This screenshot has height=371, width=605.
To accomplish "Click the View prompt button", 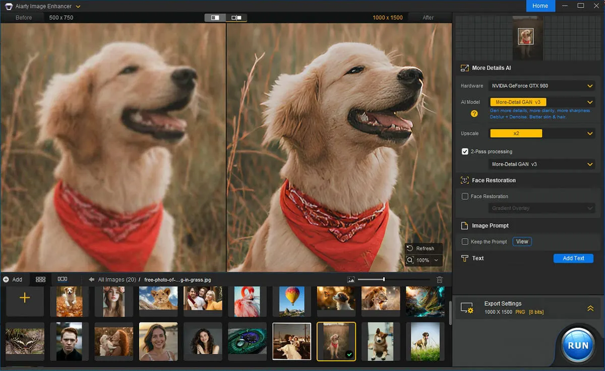I will click(522, 242).
